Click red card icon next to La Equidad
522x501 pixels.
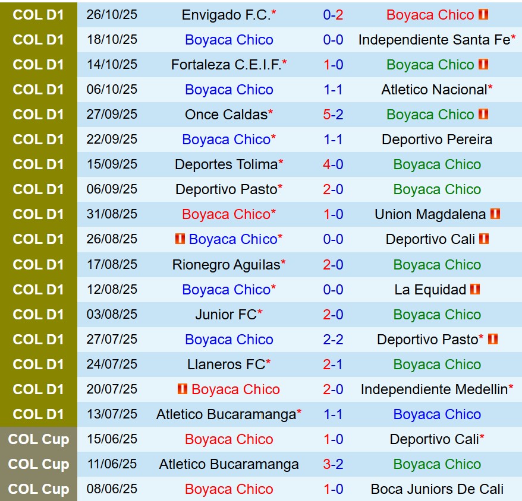coord(474,289)
